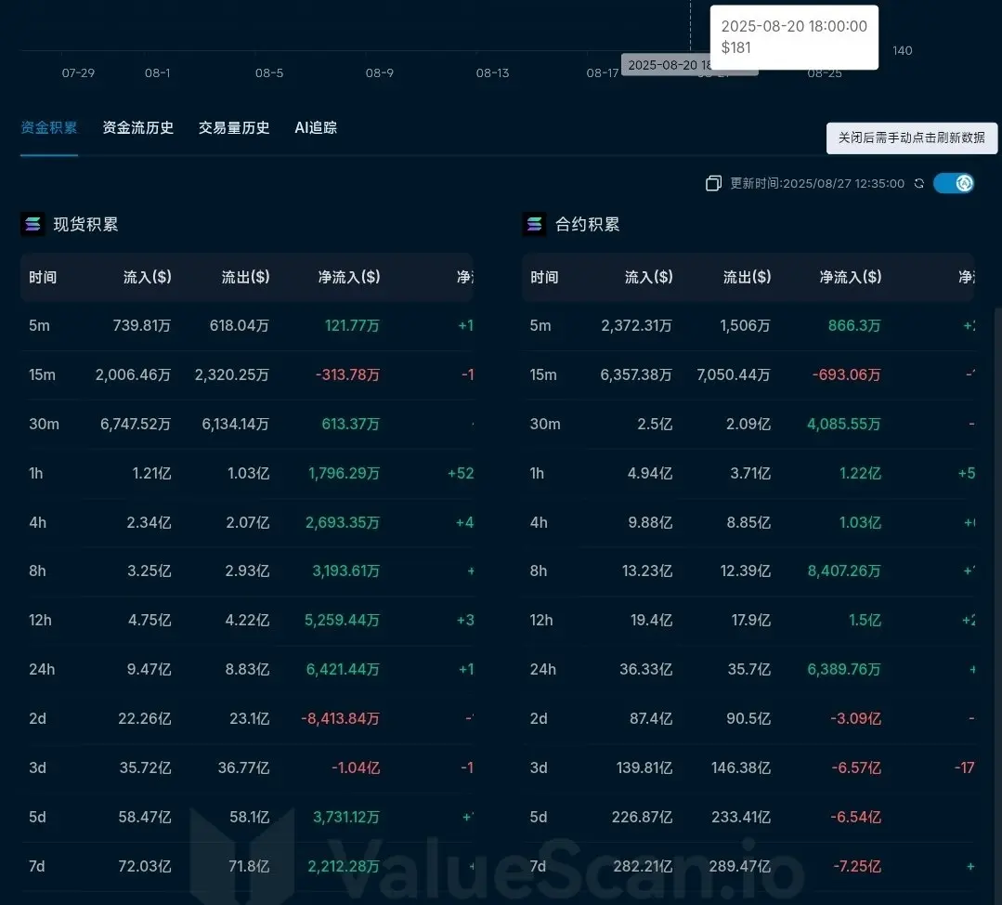Click spot net inflow value 2,693.35万
This screenshot has width=1002, height=905.
pyautogui.click(x=343, y=522)
